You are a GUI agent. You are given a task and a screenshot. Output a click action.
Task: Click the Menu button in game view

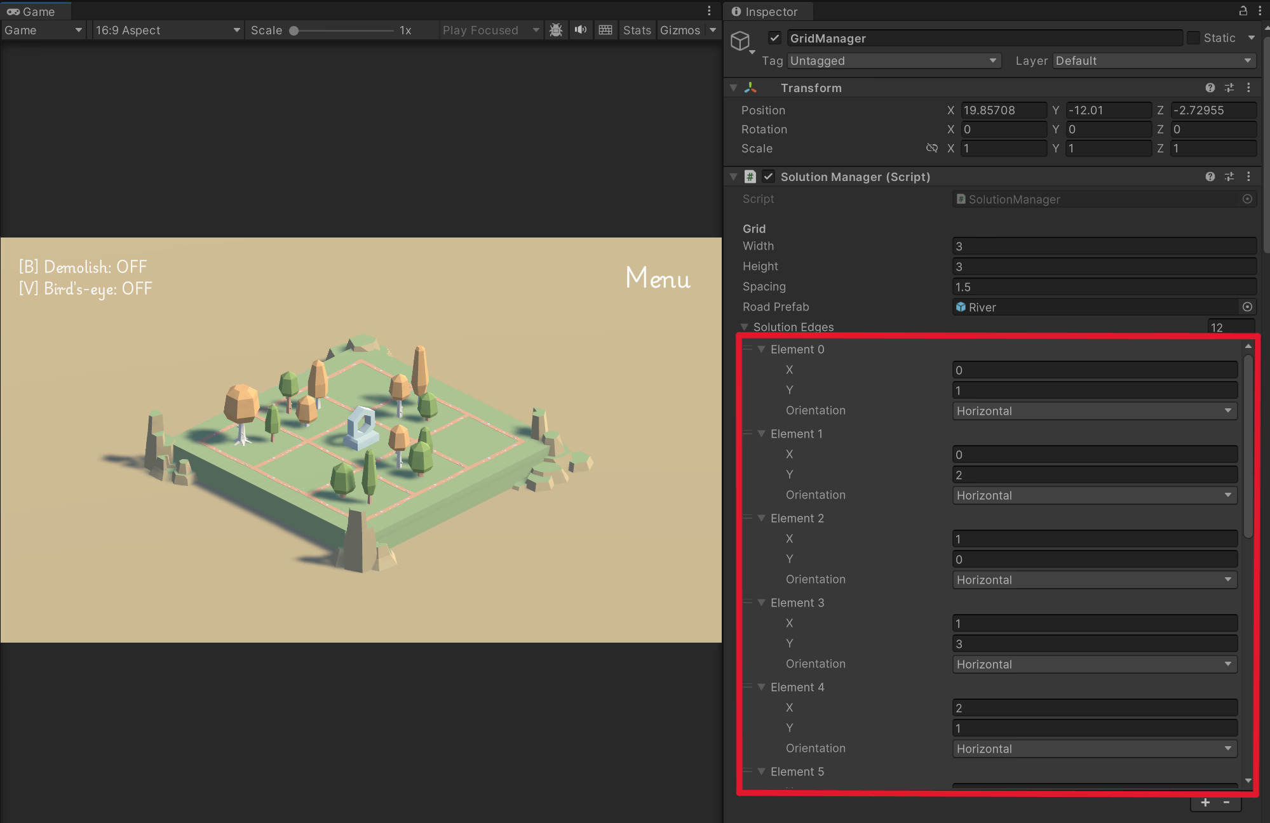[x=658, y=278]
